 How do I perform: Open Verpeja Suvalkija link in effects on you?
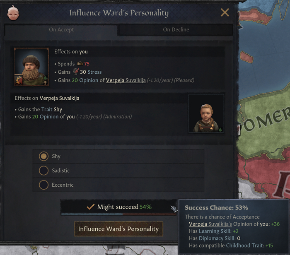126,80
